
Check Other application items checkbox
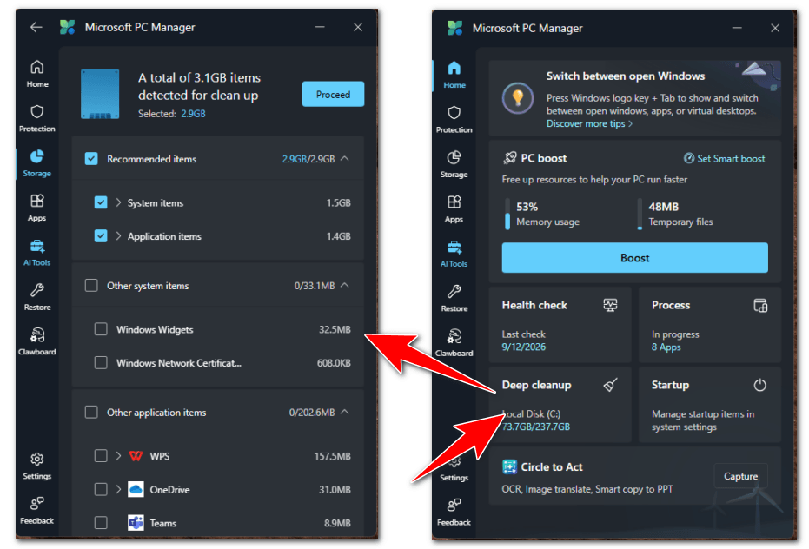(x=91, y=413)
